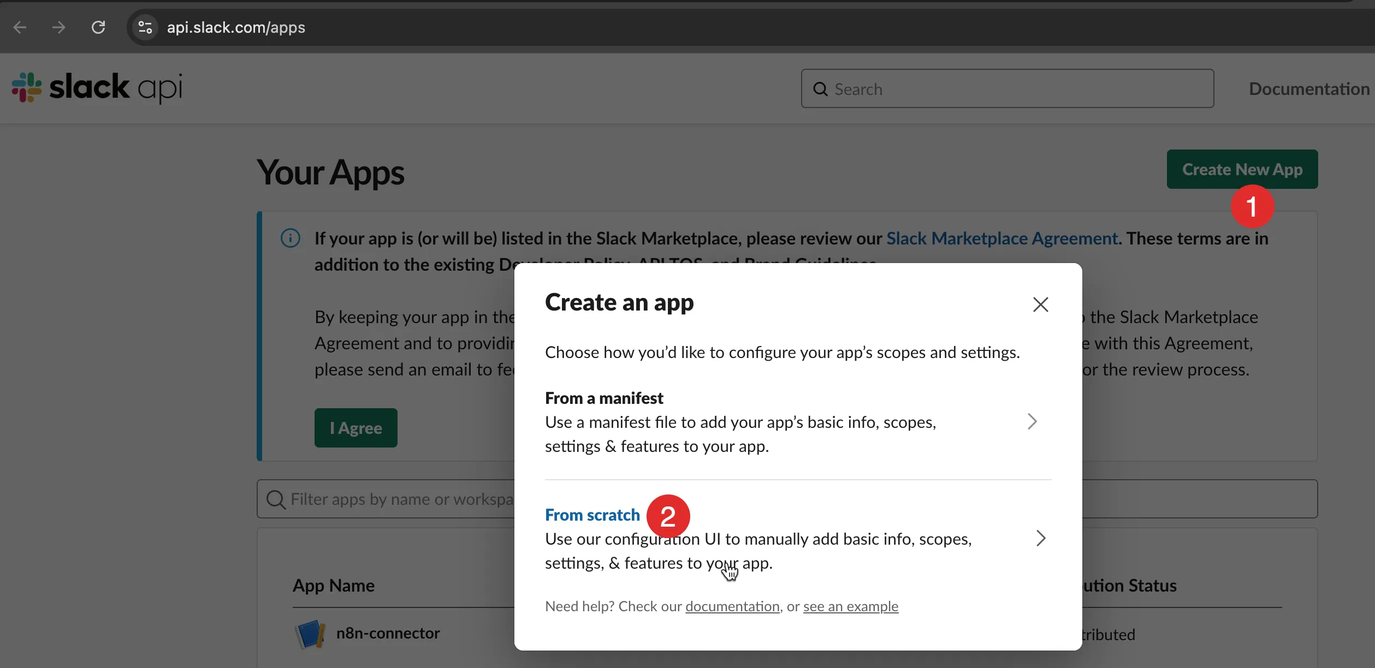Click the chevron beside From scratch
This screenshot has width=1375, height=668.
(x=1041, y=538)
